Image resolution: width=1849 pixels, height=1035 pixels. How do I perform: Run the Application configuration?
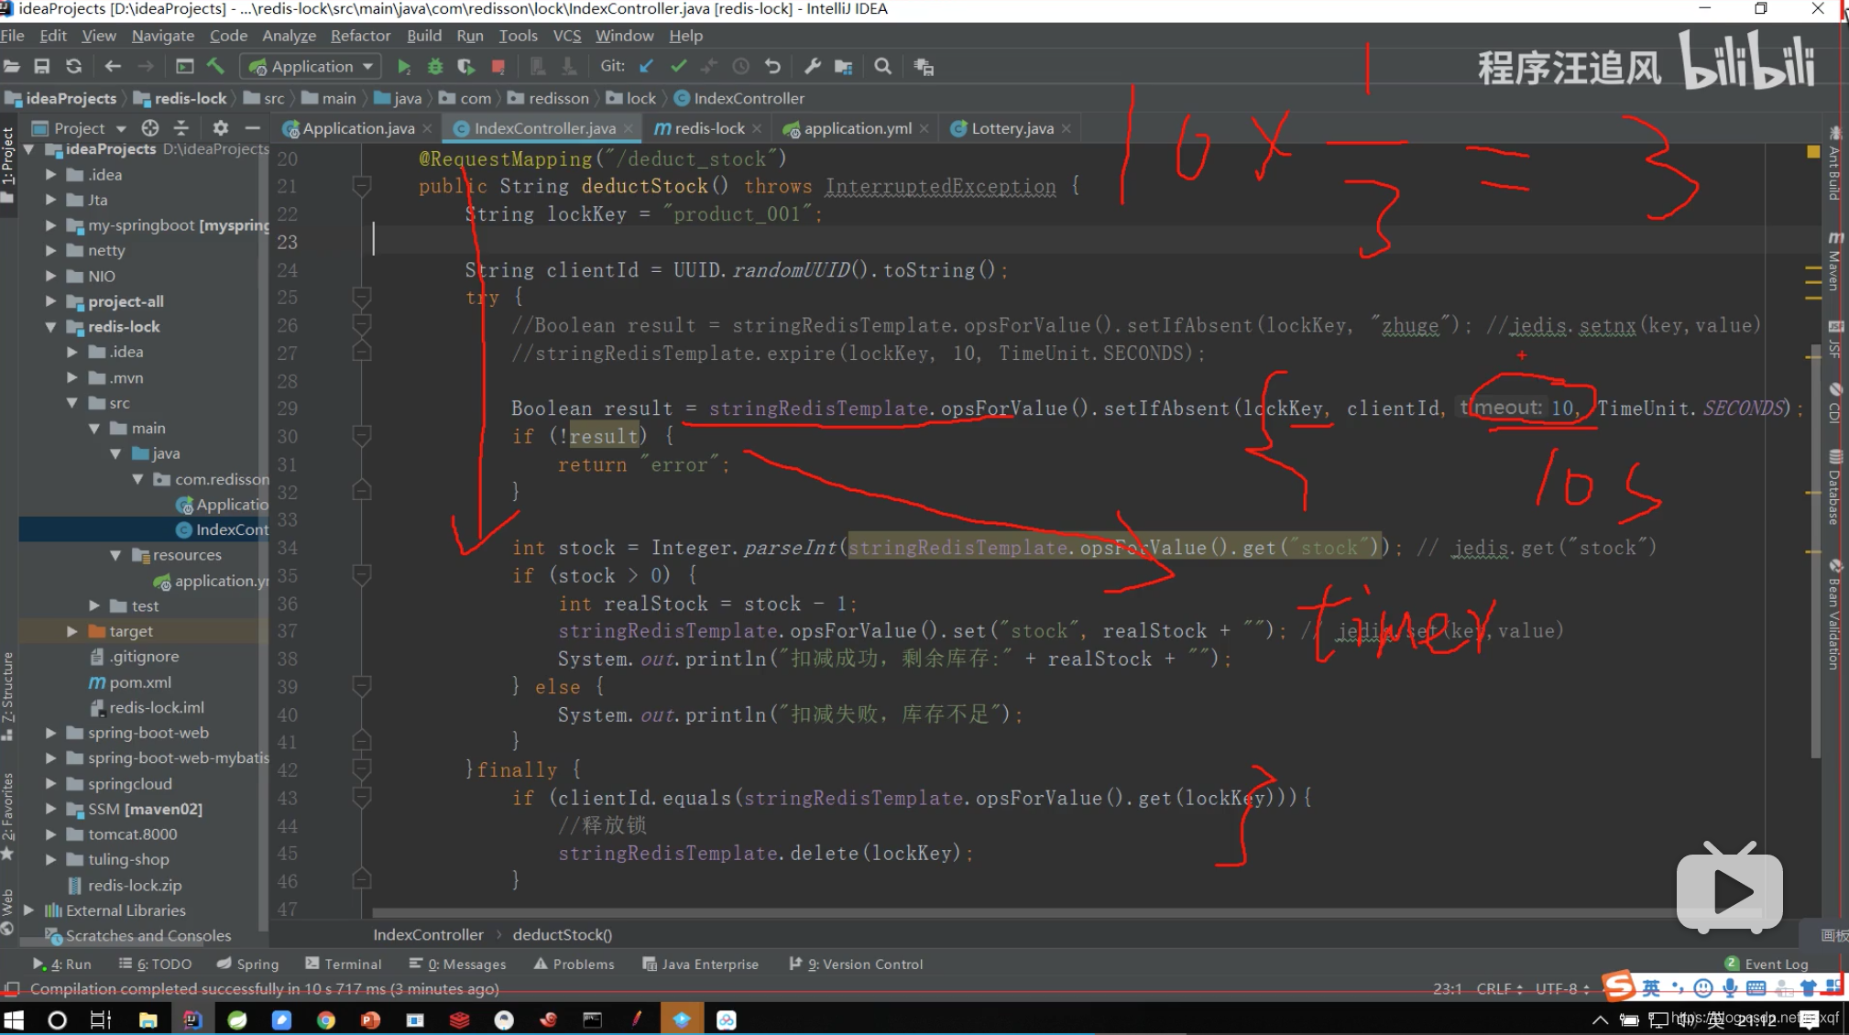(x=403, y=67)
